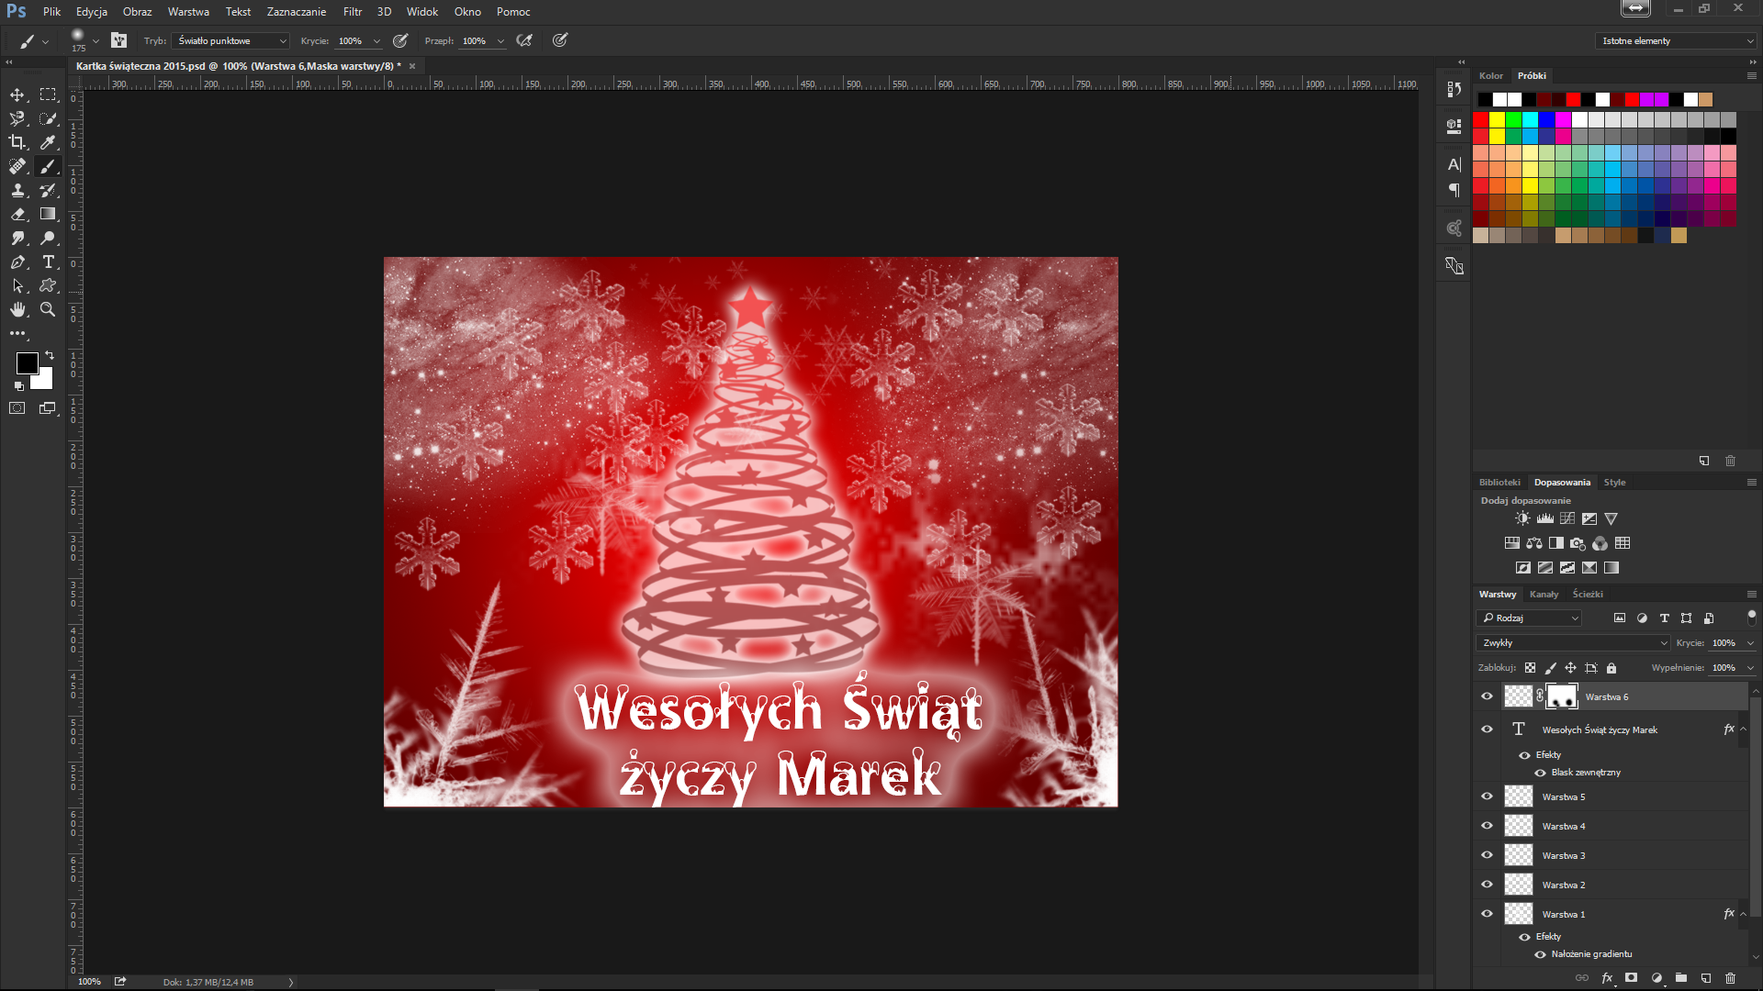
Task: Open the Istotne elementy workspace dropdown
Action: (1676, 40)
